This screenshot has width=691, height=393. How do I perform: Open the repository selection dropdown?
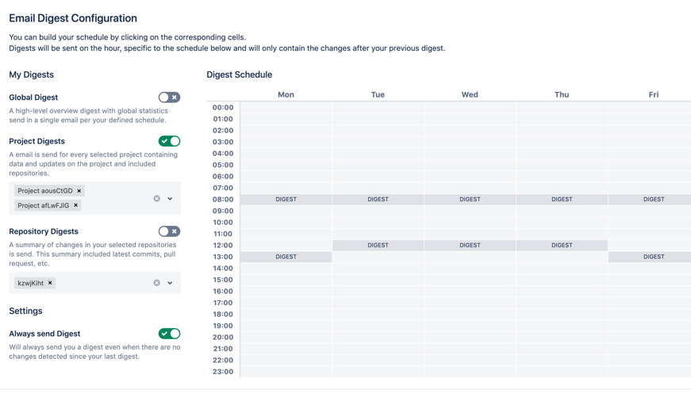(170, 283)
